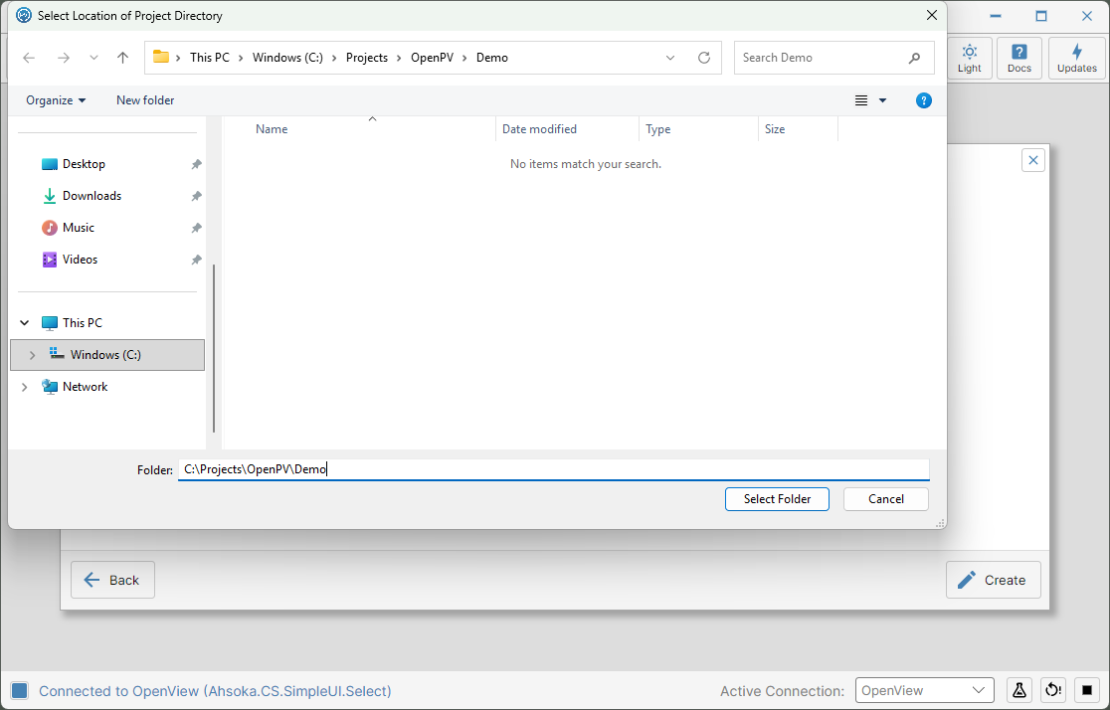Go forward with the right arrow in dialog
The image size is (1110, 710).
click(x=64, y=58)
